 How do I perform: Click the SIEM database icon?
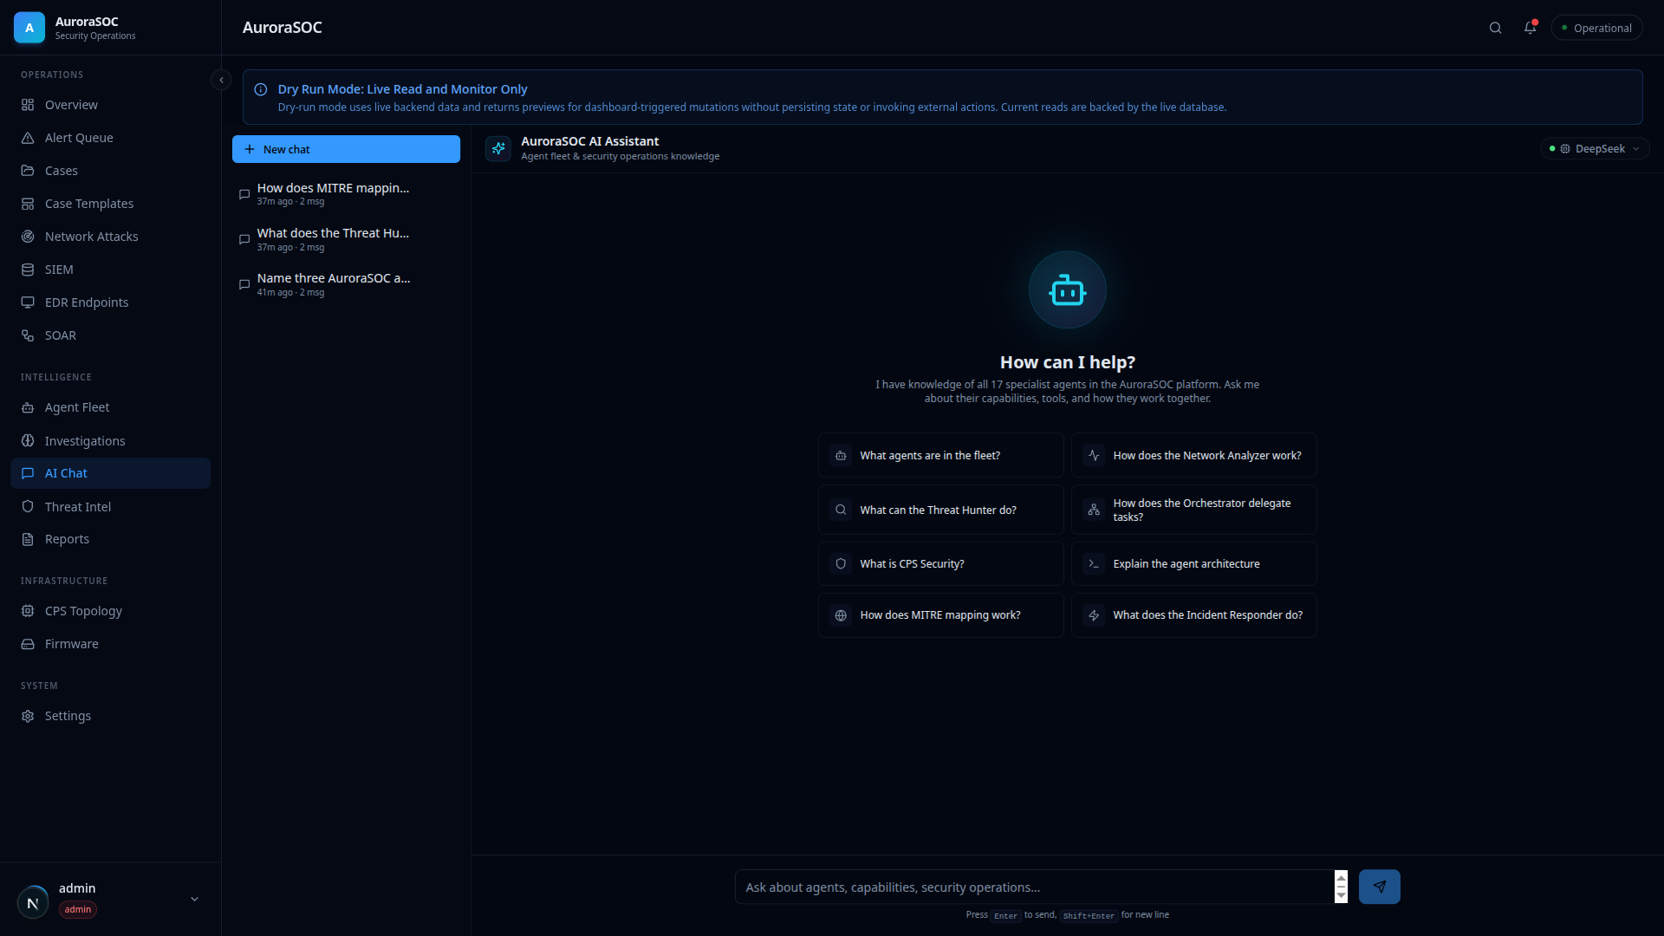coord(28,270)
